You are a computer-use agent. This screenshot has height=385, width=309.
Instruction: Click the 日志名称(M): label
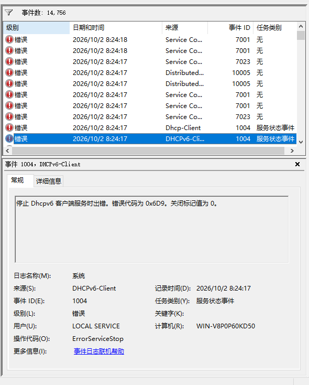[x=32, y=276]
